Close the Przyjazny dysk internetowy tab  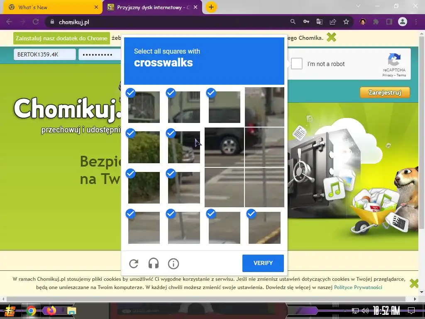coord(195,7)
